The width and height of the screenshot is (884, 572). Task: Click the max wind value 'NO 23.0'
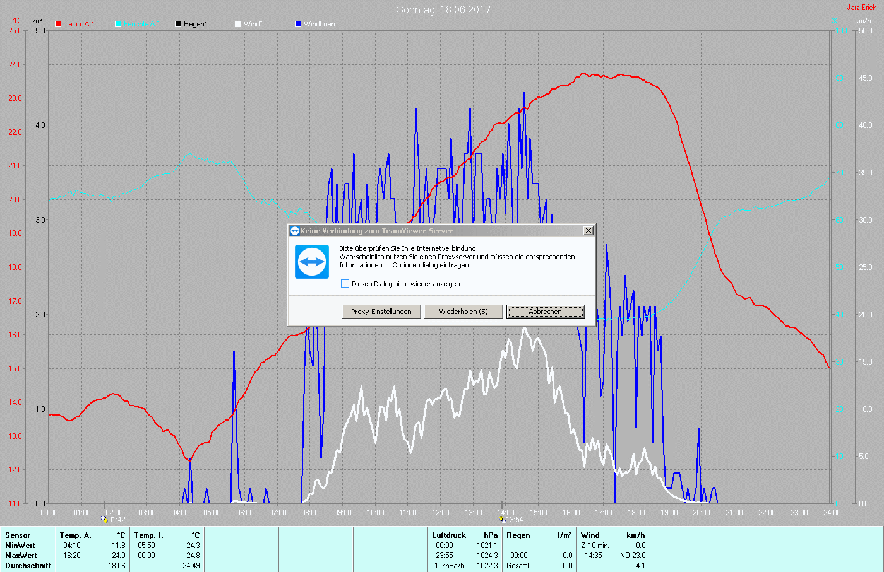(x=633, y=556)
